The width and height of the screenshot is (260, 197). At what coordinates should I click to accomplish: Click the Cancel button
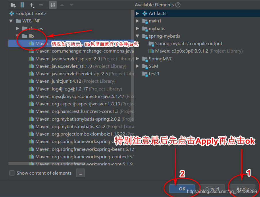212,189
